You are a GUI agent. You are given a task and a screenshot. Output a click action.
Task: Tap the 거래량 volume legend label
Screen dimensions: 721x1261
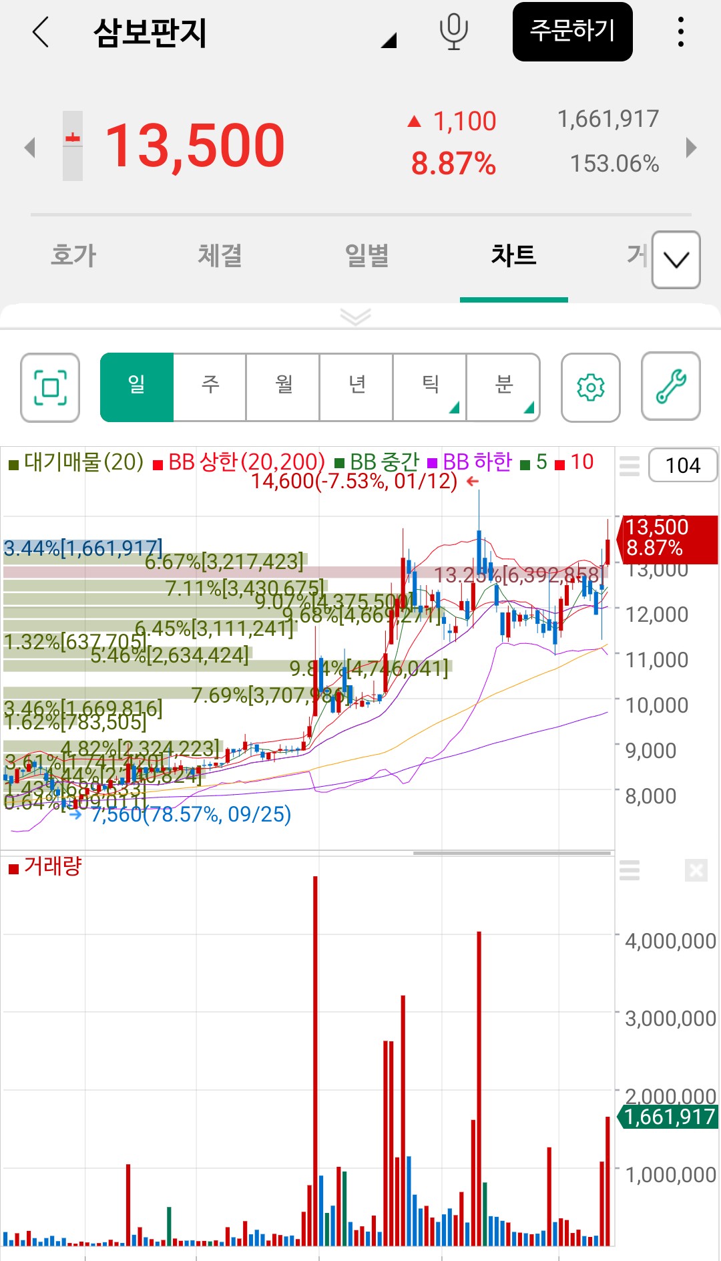point(45,866)
